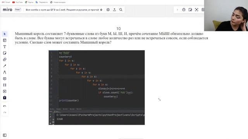Click the Redo arrow
248x139 pixels.
5,112
